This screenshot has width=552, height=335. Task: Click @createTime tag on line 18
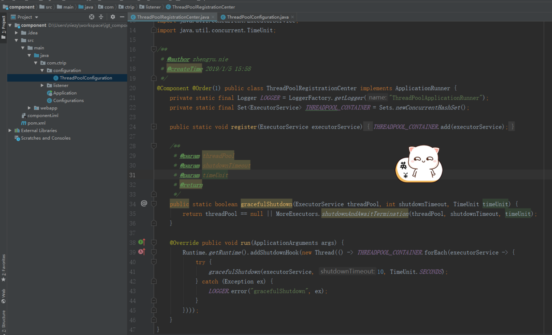[x=184, y=69]
